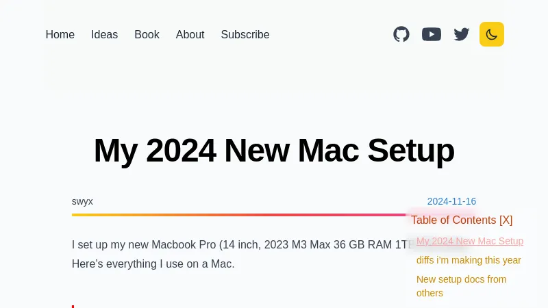Image resolution: width=548 pixels, height=308 pixels.
Task: Click the Table of Contents heading text
Action: tap(453, 220)
